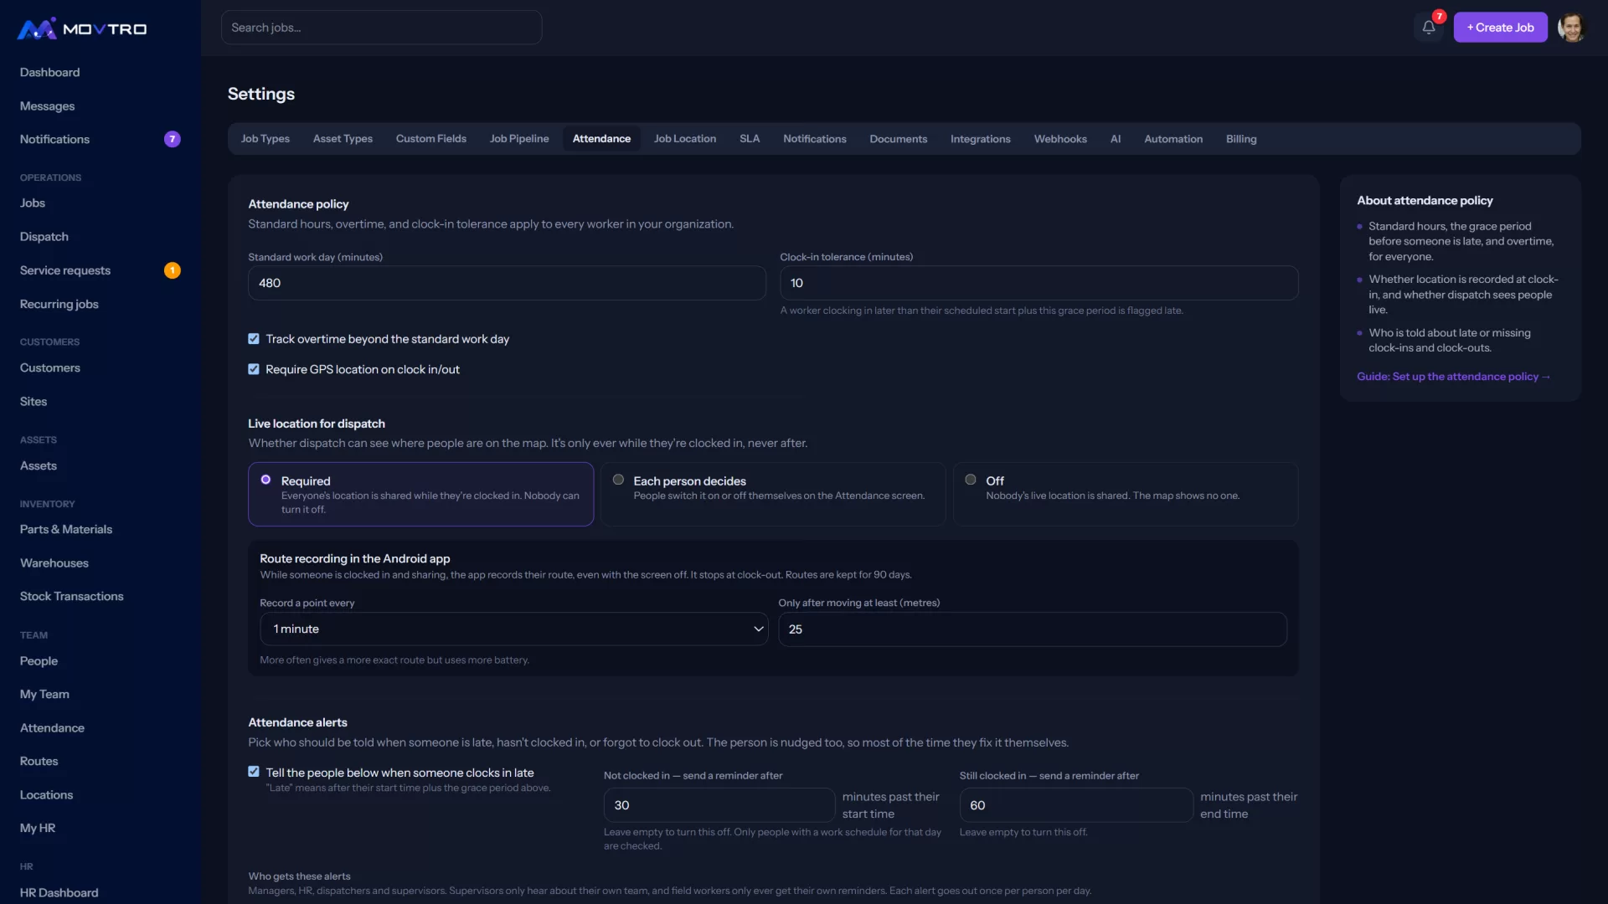Viewport: 1608px width, 904px height.
Task: Edit the Still clocked in reminder minutes field
Action: tap(1076, 805)
